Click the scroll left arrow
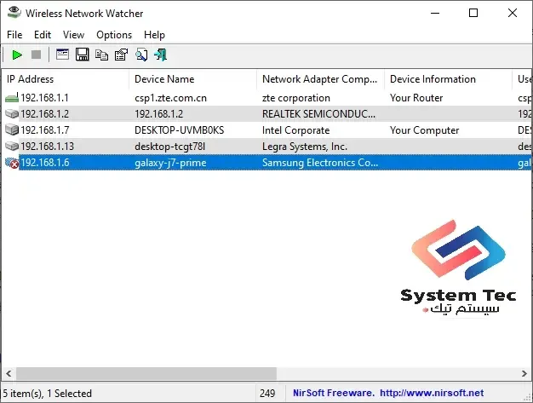 pyautogui.click(x=9, y=373)
